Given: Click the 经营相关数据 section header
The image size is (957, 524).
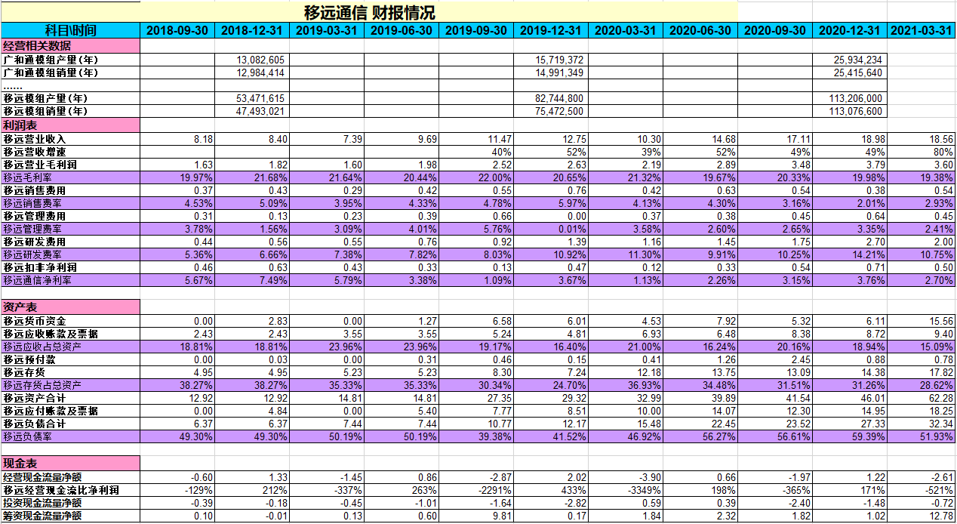Looking at the screenshot, I should (x=70, y=46).
